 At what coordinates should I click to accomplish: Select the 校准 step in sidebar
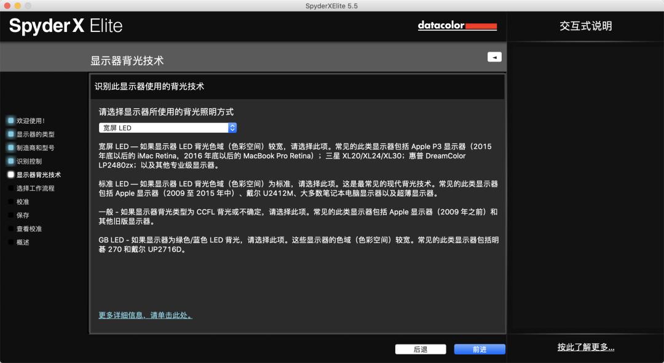click(23, 202)
